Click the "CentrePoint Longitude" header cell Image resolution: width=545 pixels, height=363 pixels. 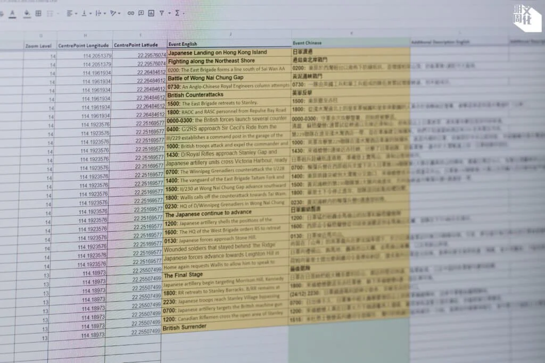(85, 46)
